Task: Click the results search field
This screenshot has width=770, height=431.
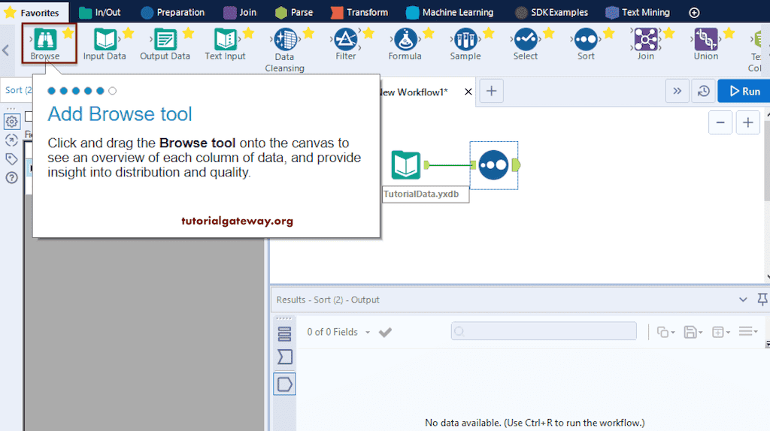Action: pyautogui.click(x=544, y=331)
